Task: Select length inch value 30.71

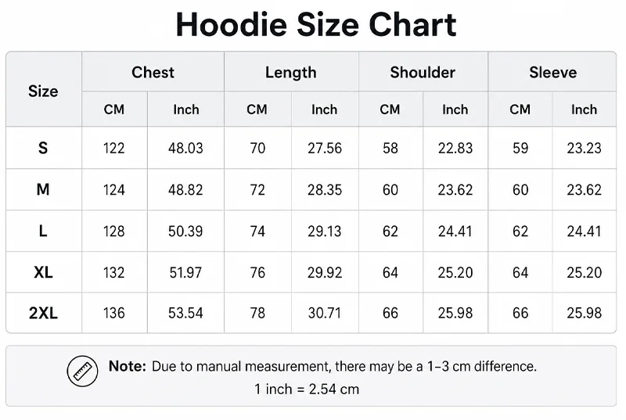Action: [x=325, y=313]
